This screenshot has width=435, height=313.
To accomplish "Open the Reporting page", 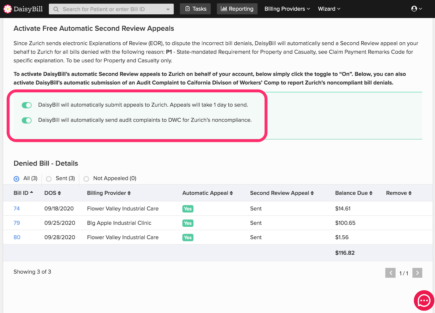I will point(237,9).
